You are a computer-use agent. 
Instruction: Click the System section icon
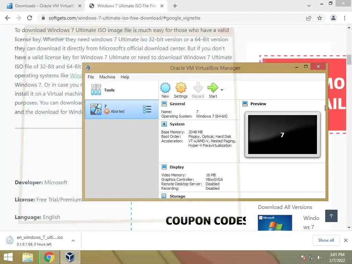click(x=164, y=124)
